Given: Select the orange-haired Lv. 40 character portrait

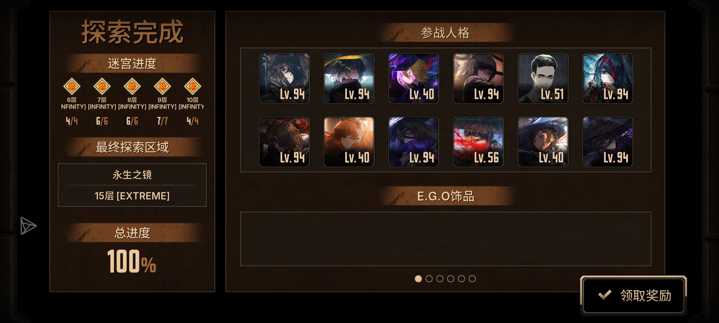Looking at the screenshot, I should (349, 142).
